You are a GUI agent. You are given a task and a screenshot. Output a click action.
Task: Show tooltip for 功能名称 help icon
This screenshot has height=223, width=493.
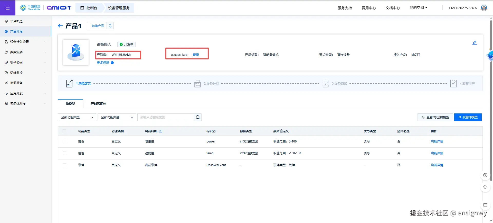161,131
